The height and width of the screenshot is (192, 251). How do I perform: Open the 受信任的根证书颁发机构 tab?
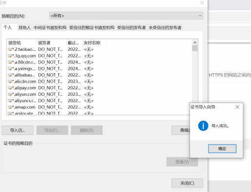click(92, 27)
